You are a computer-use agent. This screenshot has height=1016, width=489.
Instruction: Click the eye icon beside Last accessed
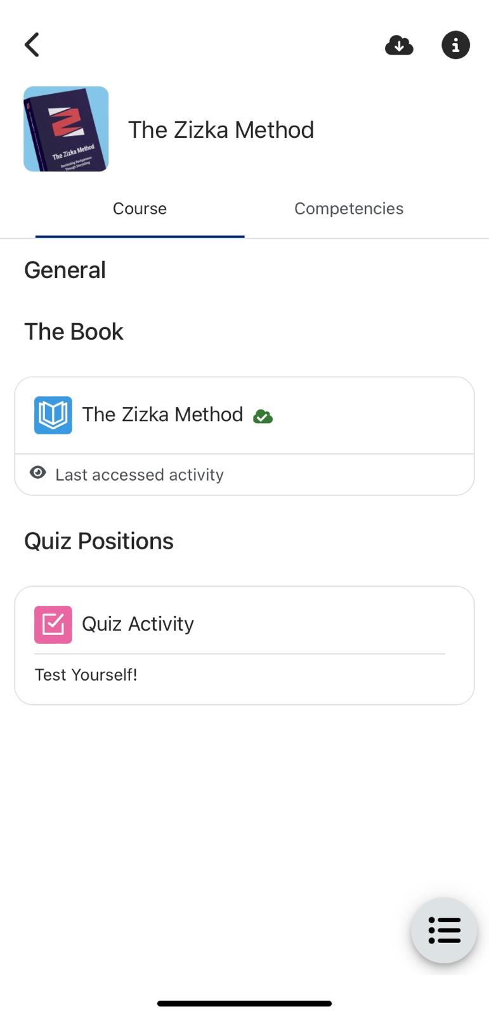38,473
